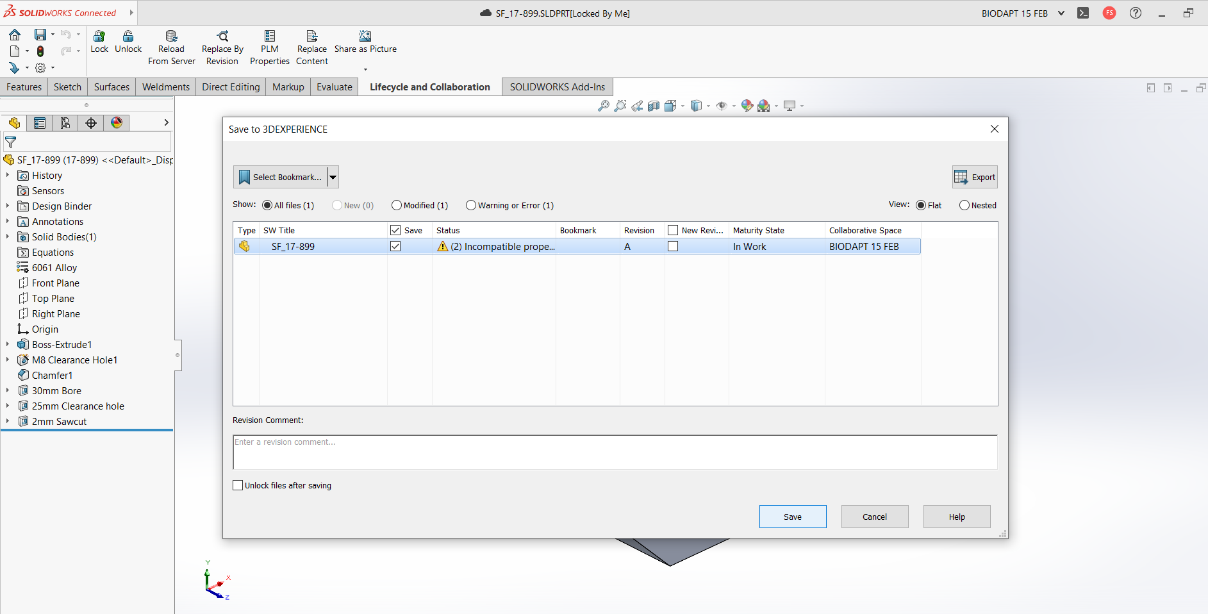Uncheck Save checkbox for SF_17-899 row
This screenshot has height=614, width=1208.
(x=395, y=246)
